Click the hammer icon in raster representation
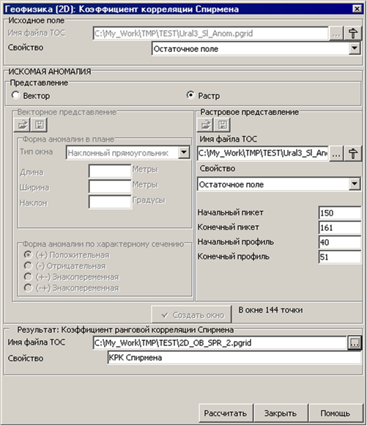Screen dimensions: 367x426 click(x=353, y=153)
